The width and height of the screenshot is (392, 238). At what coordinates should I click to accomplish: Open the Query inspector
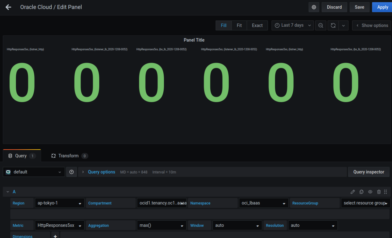(x=369, y=172)
